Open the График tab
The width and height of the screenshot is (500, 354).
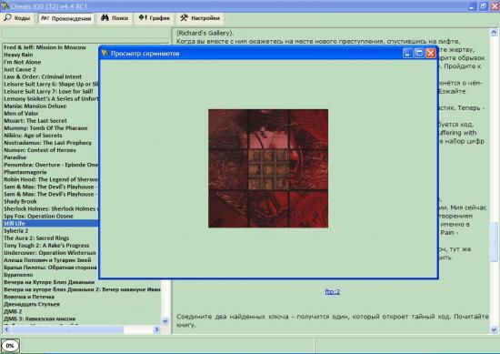[x=155, y=18]
